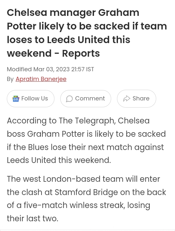
Task: Click the share arrow icon
Action: [x=127, y=99]
